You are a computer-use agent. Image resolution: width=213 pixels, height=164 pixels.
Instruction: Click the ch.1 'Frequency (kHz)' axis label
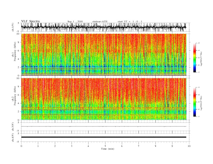click(x=15, y=51)
